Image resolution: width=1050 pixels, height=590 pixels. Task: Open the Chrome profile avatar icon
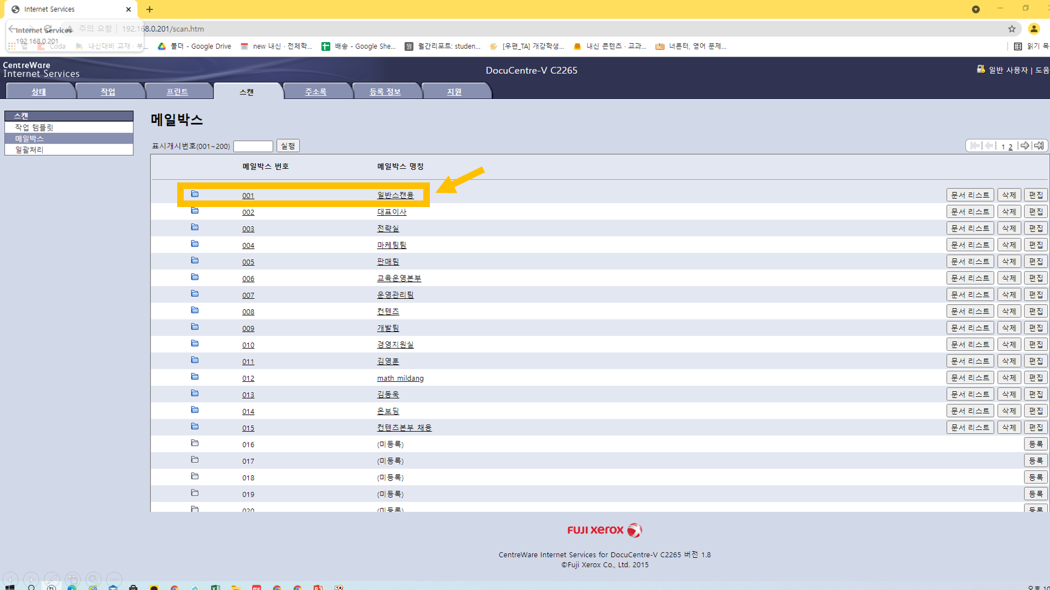(x=1034, y=29)
